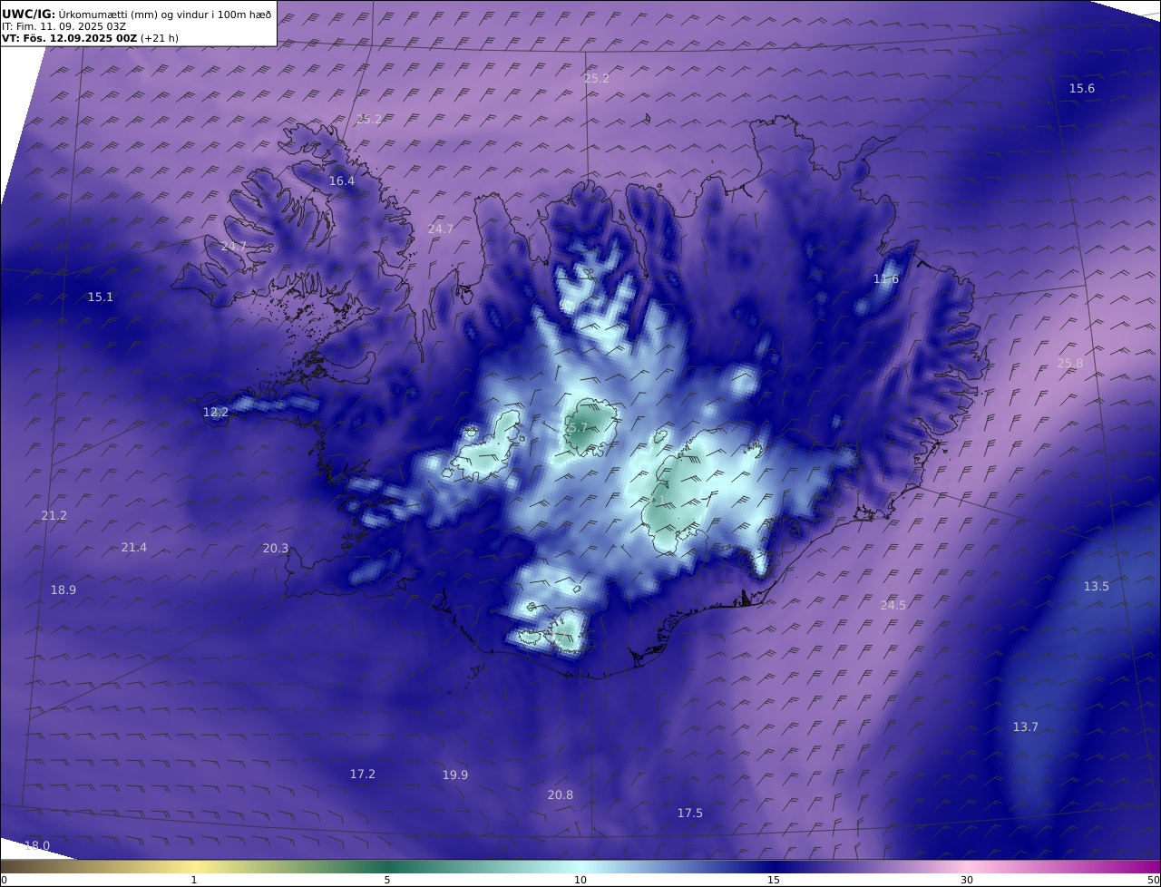
Task: Click the colorbar tick label '10'
Action: [580, 880]
